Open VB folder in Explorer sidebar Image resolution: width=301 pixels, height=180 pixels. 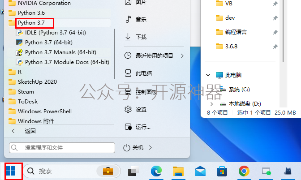point(224,4)
